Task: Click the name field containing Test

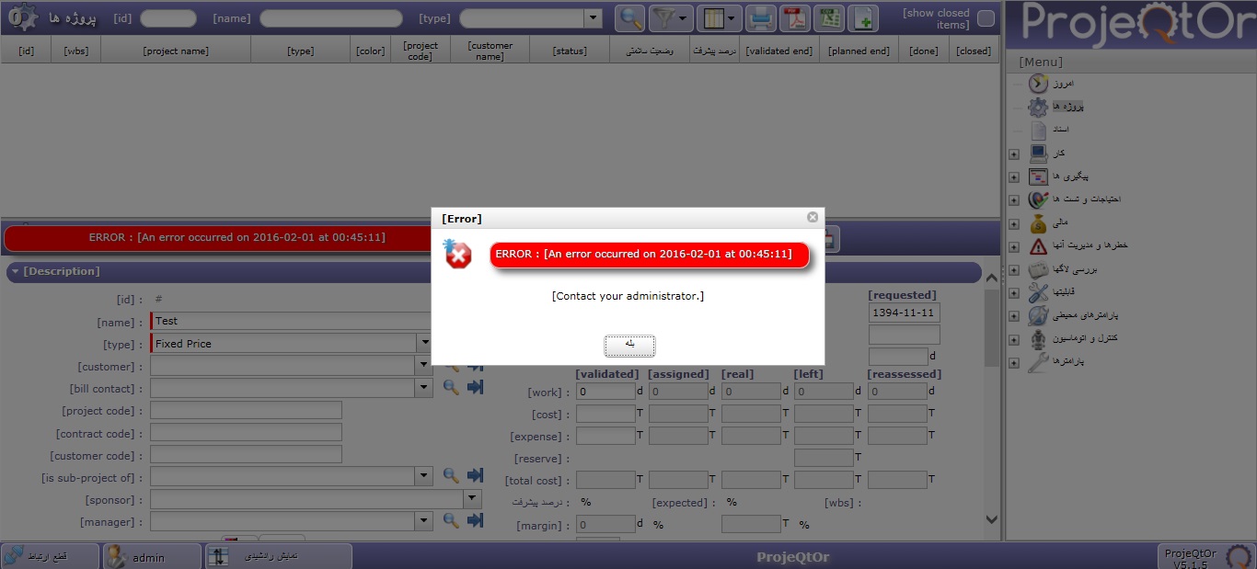Action: [x=291, y=321]
